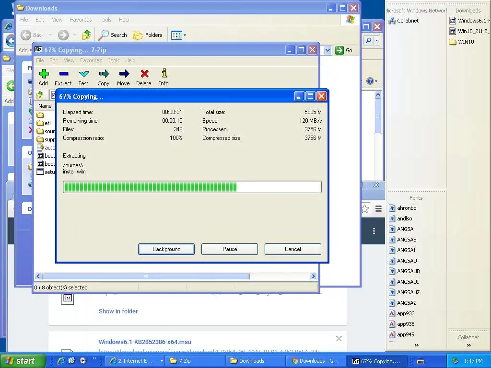Click the ahronbd font in Fonts list
The image size is (491, 368).
(x=403, y=208)
